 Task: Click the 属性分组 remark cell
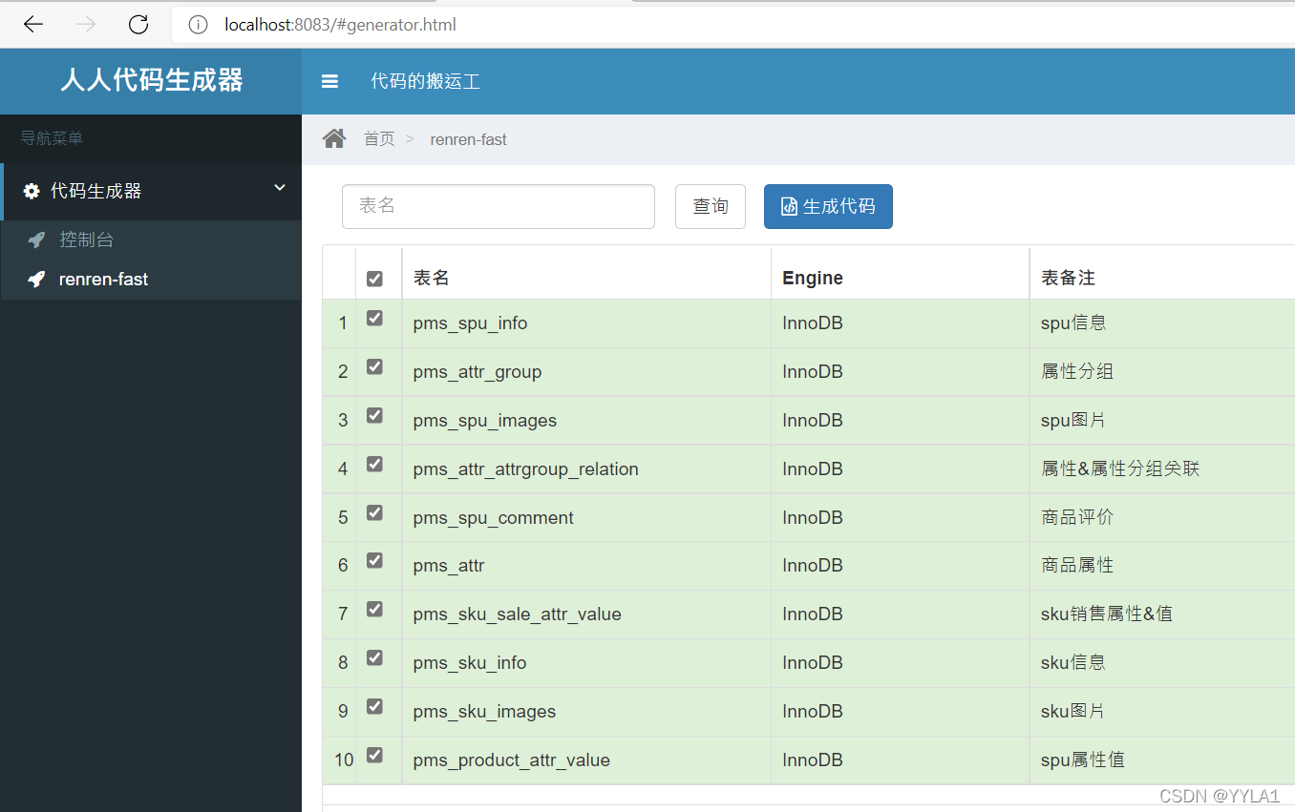(x=1162, y=372)
